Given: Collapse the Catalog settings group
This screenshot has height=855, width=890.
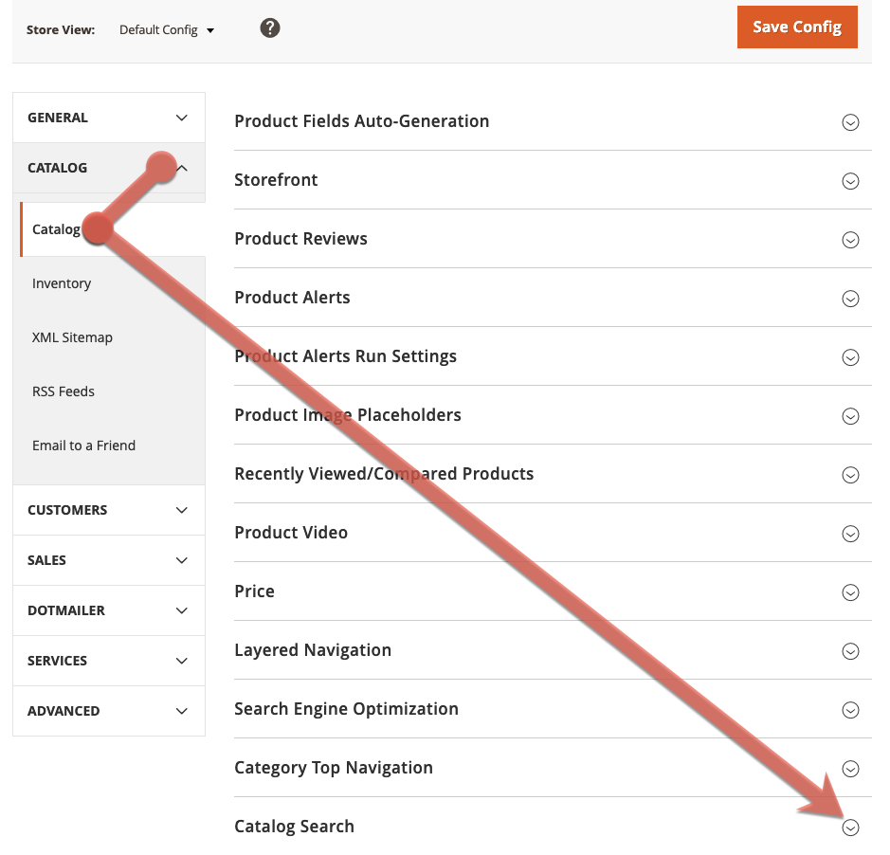Looking at the screenshot, I should pyautogui.click(x=109, y=168).
